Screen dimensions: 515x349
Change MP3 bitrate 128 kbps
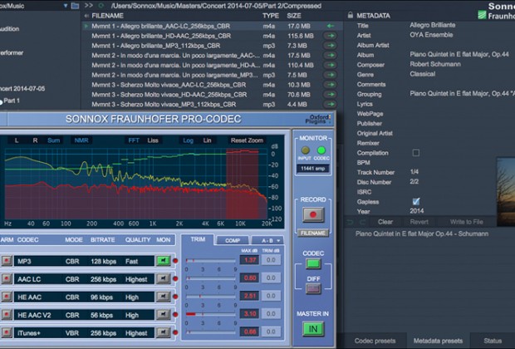(x=103, y=261)
